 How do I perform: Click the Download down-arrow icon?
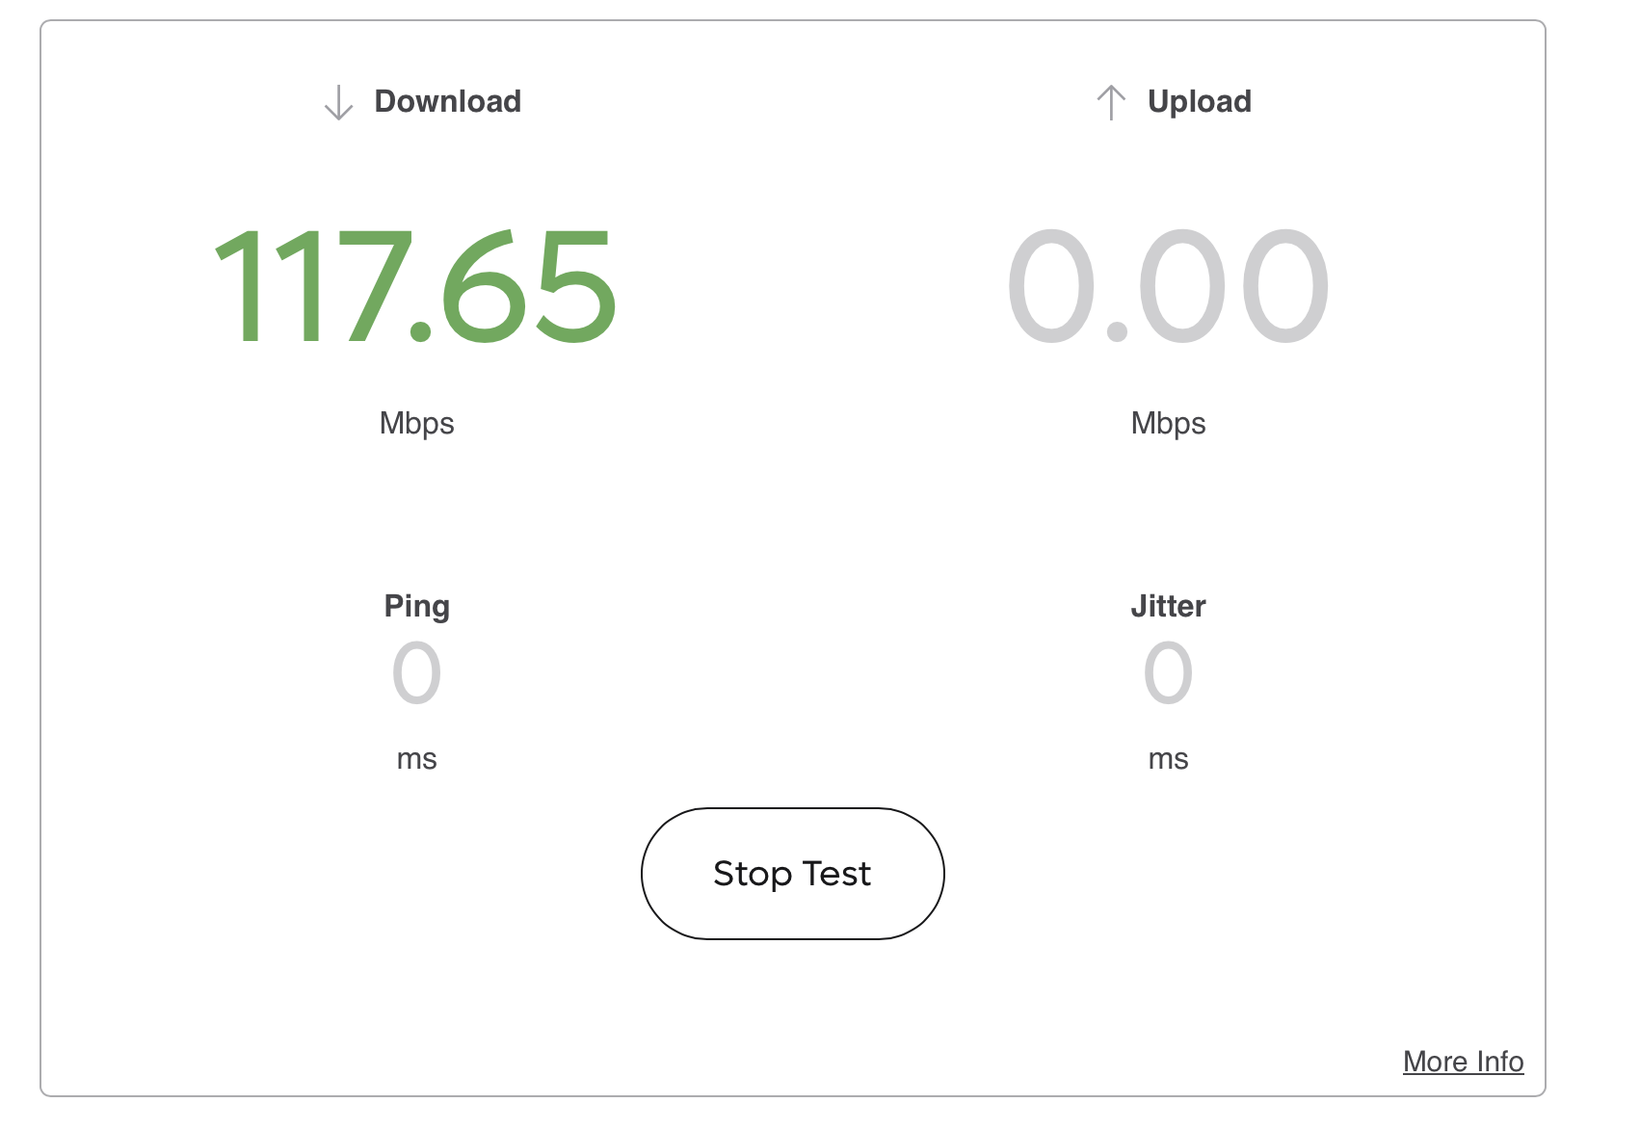338,102
